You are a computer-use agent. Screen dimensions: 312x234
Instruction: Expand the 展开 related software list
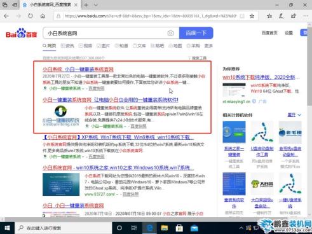click(294, 115)
